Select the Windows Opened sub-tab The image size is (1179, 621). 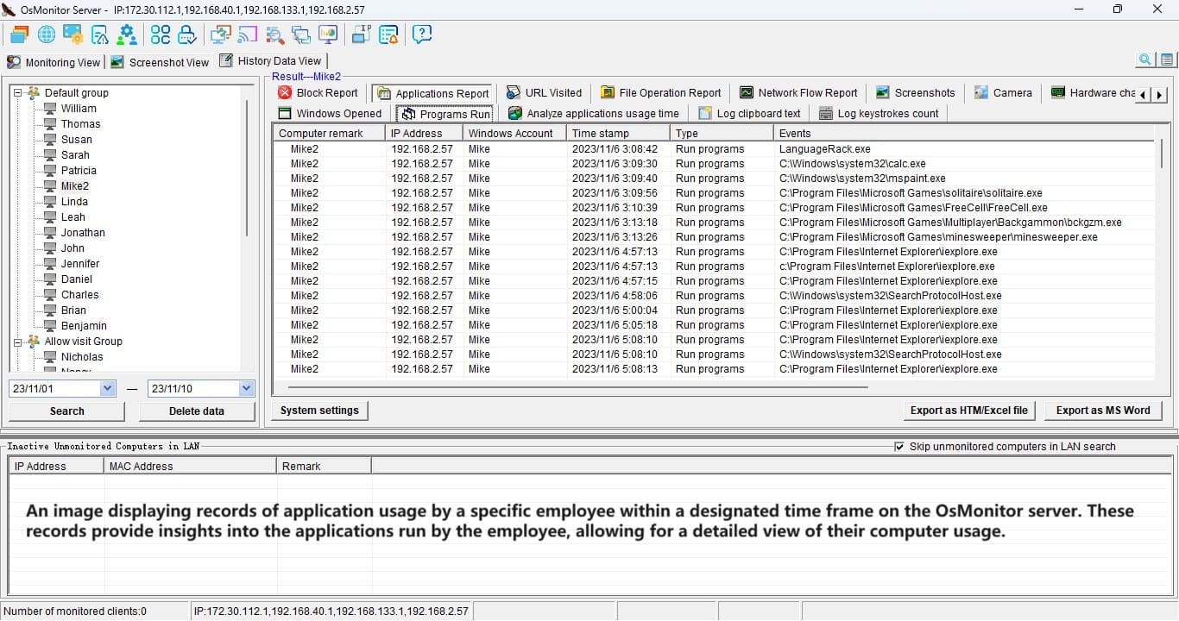(330, 113)
